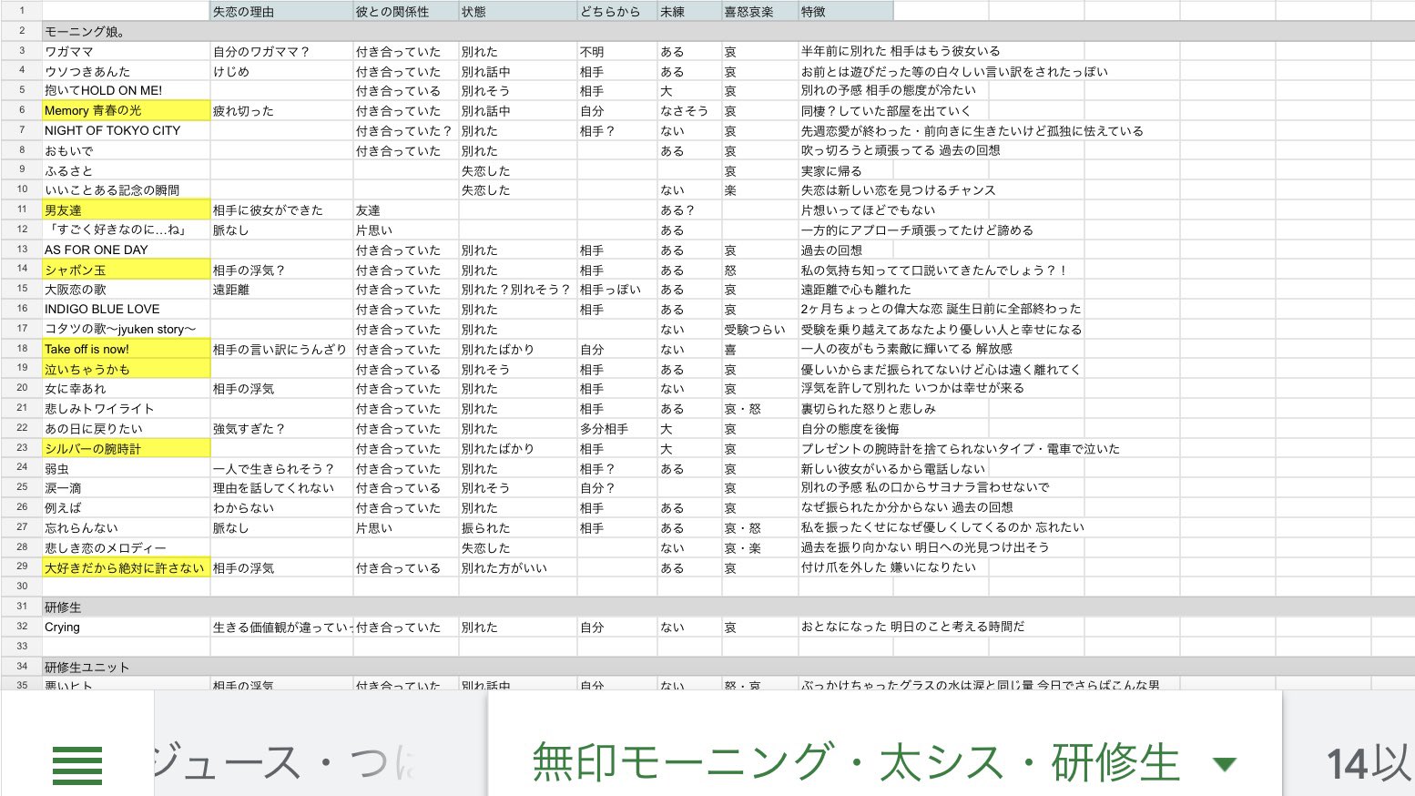
Task: Select the 特徴 header cell
Action: 845,11
